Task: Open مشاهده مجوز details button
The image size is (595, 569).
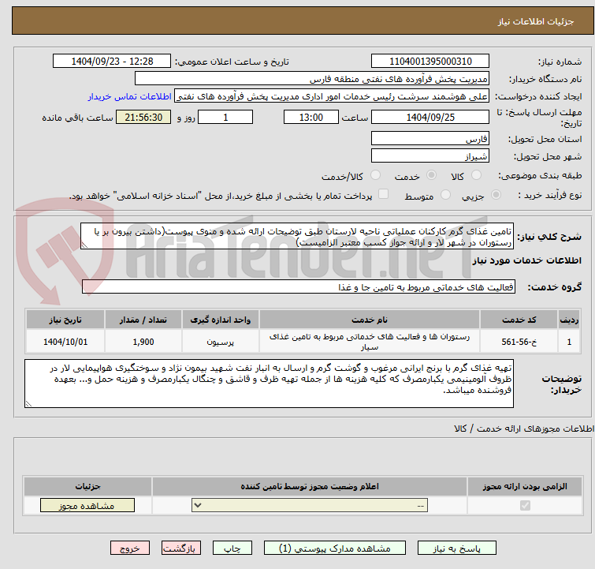Action: coord(87,506)
